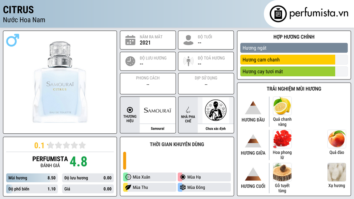This screenshot has width=354, height=199.
Task: Select the Mùa Đông season row
Action: coord(204,187)
